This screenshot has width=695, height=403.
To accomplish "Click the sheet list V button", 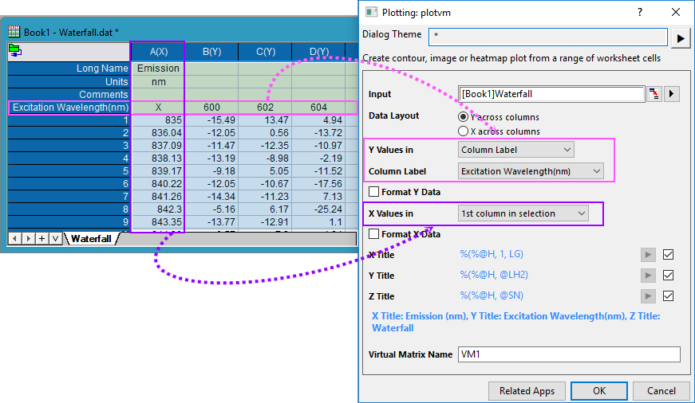I will (55, 238).
